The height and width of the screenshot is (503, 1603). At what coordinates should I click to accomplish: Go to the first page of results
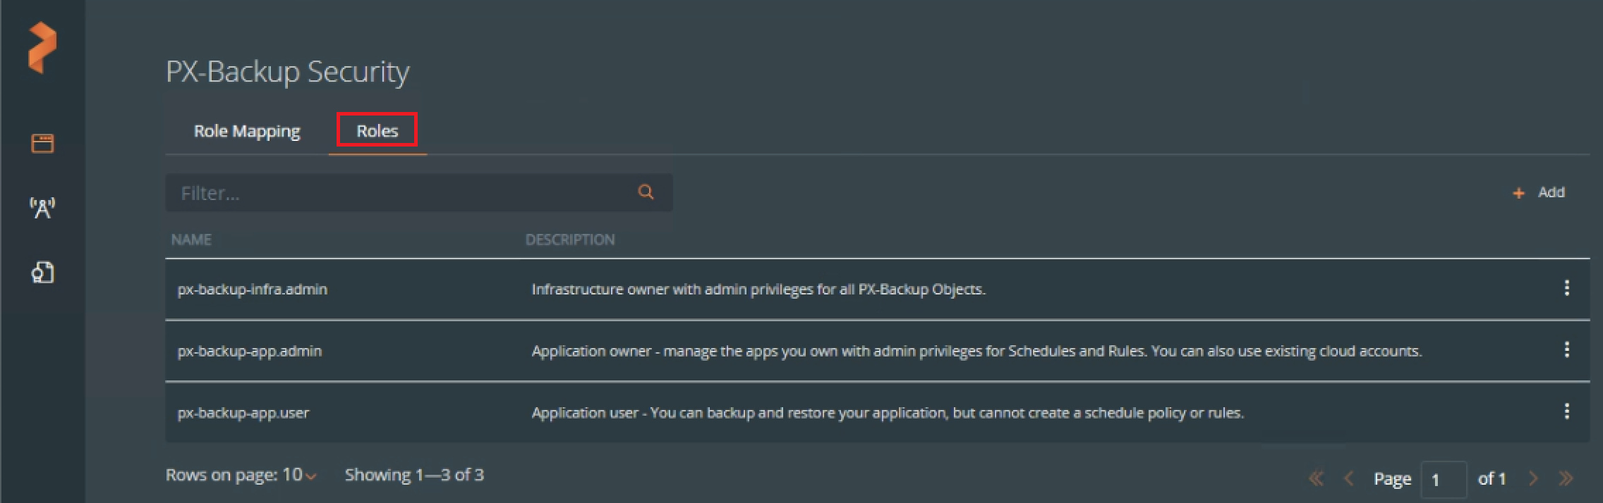[x=1316, y=479]
